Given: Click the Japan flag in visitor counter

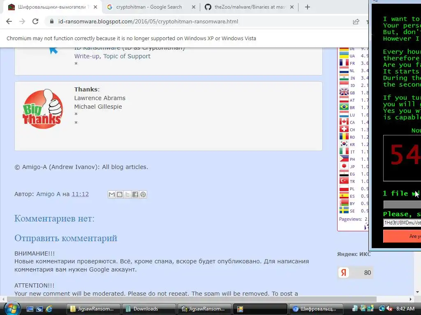Looking at the screenshot, I should pyautogui.click(x=344, y=167).
